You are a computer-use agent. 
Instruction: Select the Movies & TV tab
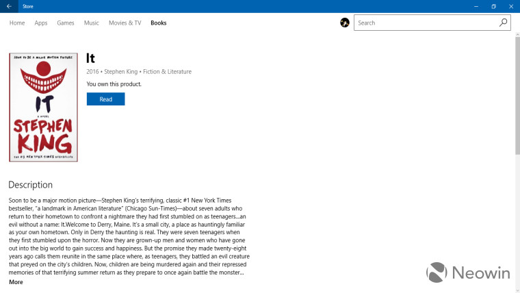(125, 23)
